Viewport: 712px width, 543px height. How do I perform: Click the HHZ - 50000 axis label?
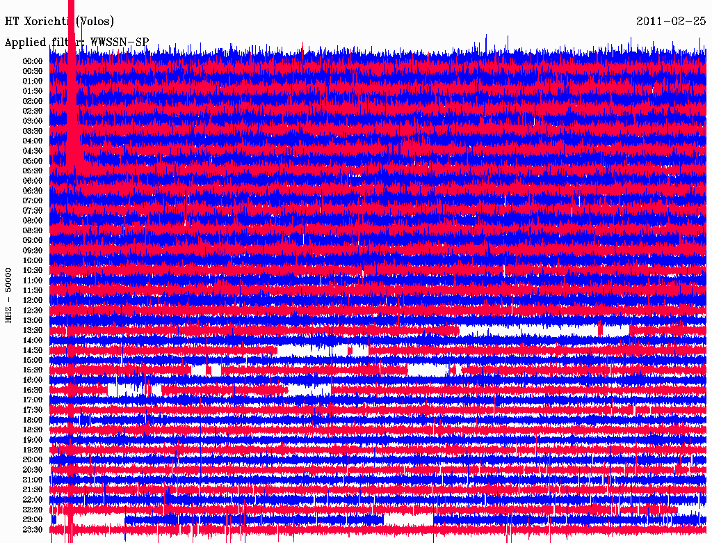[9, 295]
